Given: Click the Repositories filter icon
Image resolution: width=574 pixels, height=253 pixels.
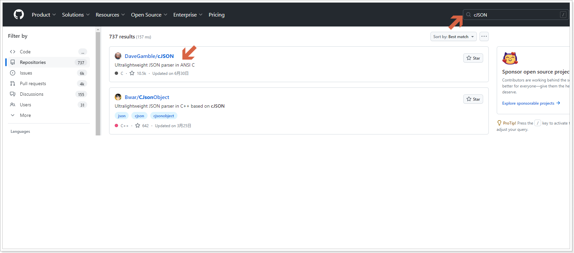Looking at the screenshot, I should pyautogui.click(x=13, y=62).
